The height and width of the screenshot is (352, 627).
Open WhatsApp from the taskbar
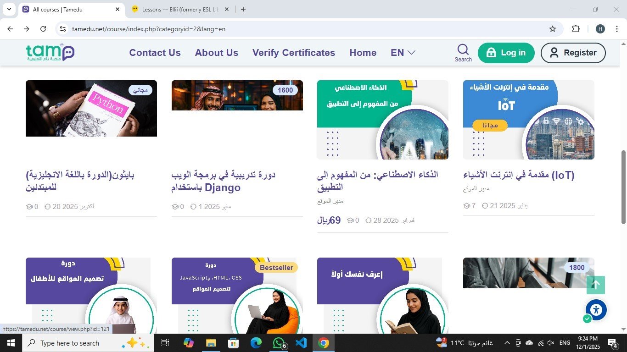tap(279, 343)
